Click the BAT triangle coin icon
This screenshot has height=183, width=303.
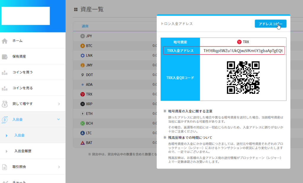coord(83,143)
